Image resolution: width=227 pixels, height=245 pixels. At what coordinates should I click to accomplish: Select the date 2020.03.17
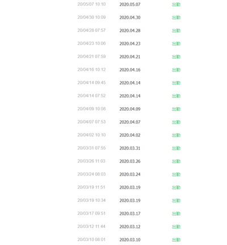click(x=130, y=214)
